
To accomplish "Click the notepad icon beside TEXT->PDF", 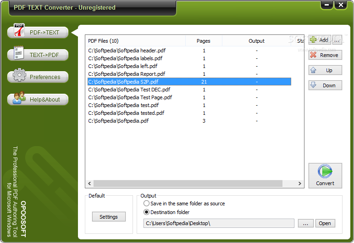I will click(x=18, y=53).
